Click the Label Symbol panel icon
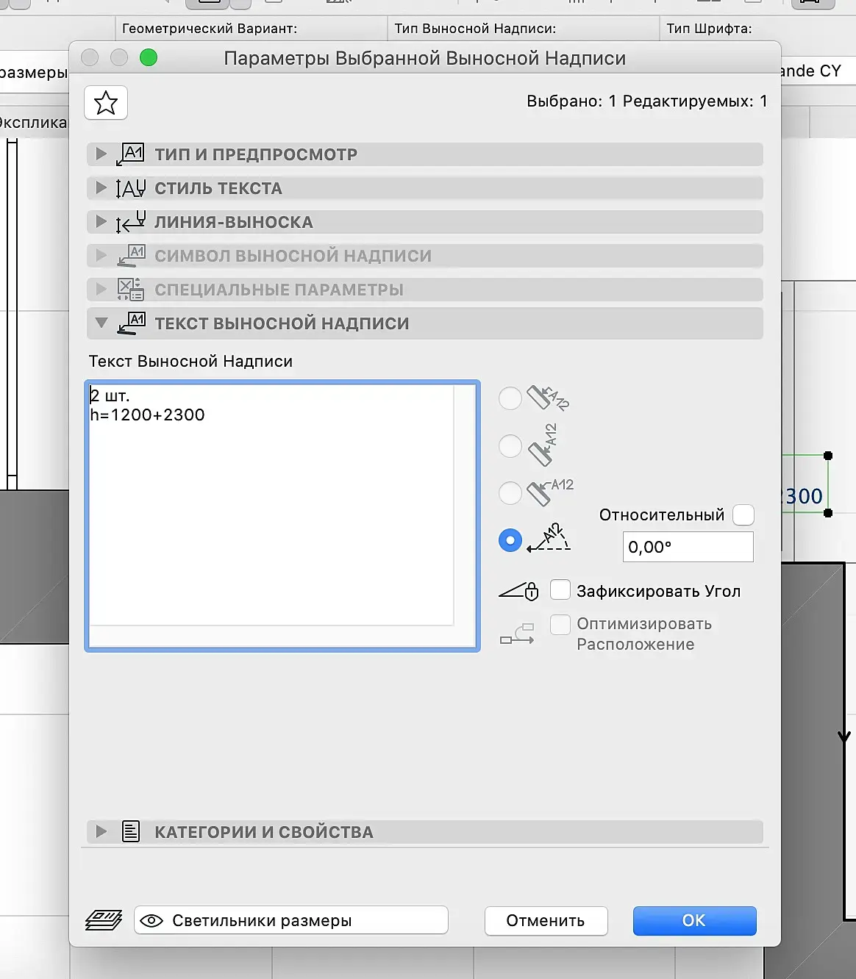Screen dimensions: 856x979 click(131, 256)
